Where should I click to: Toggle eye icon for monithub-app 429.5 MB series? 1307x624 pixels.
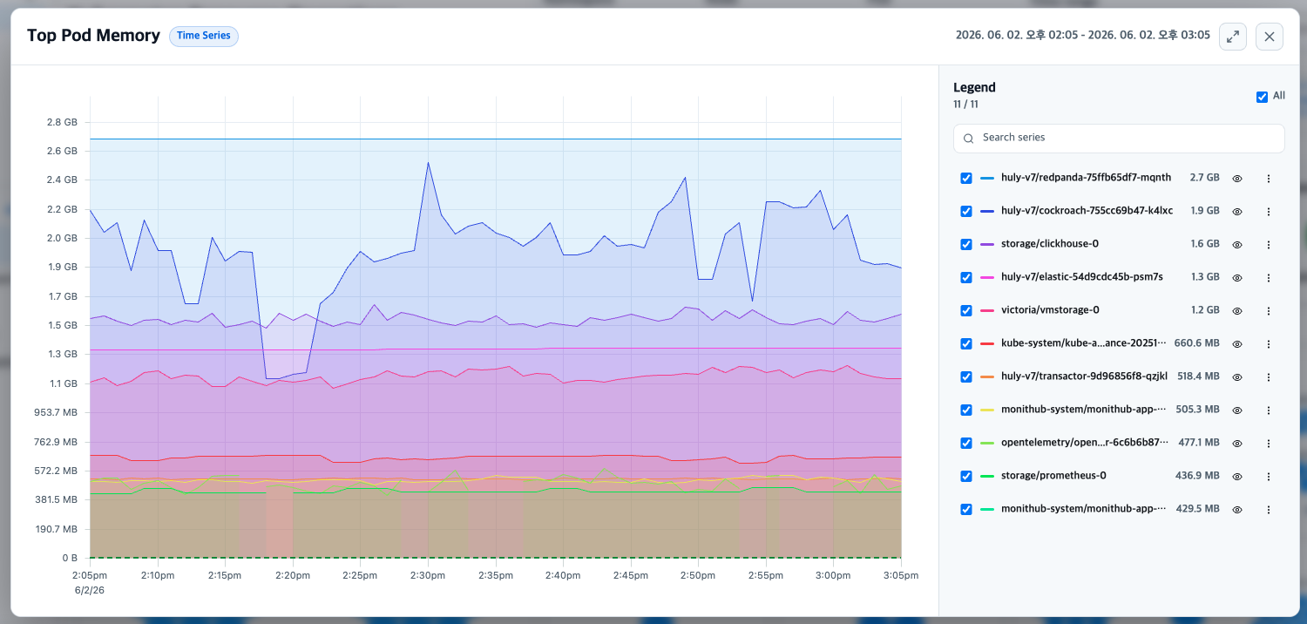tap(1237, 510)
